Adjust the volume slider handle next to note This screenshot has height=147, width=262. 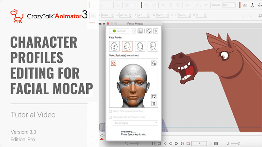pos(239,143)
